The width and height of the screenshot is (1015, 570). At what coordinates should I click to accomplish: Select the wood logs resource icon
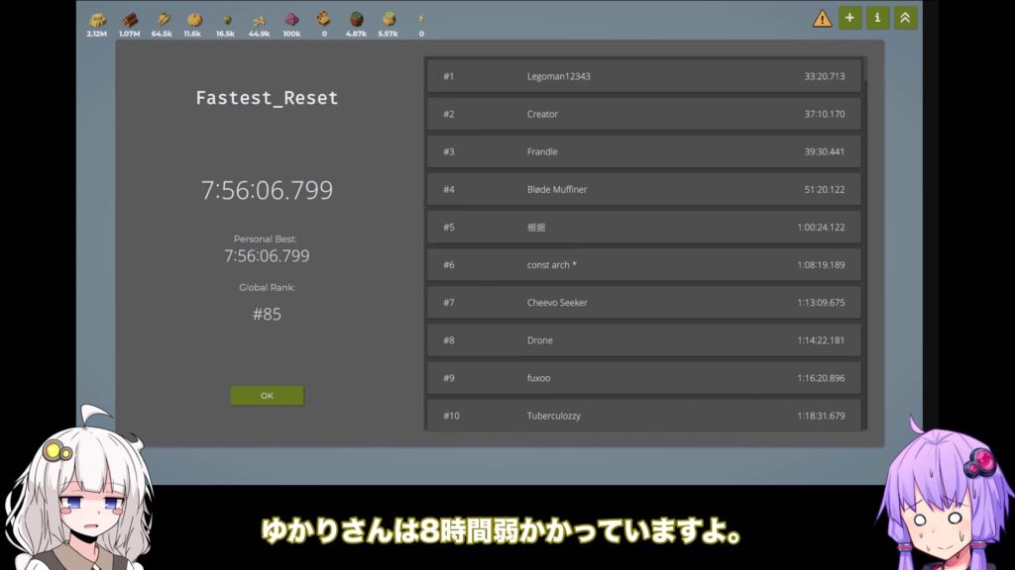point(130,20)
